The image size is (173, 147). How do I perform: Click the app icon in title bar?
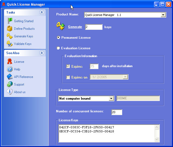point(4,4)
